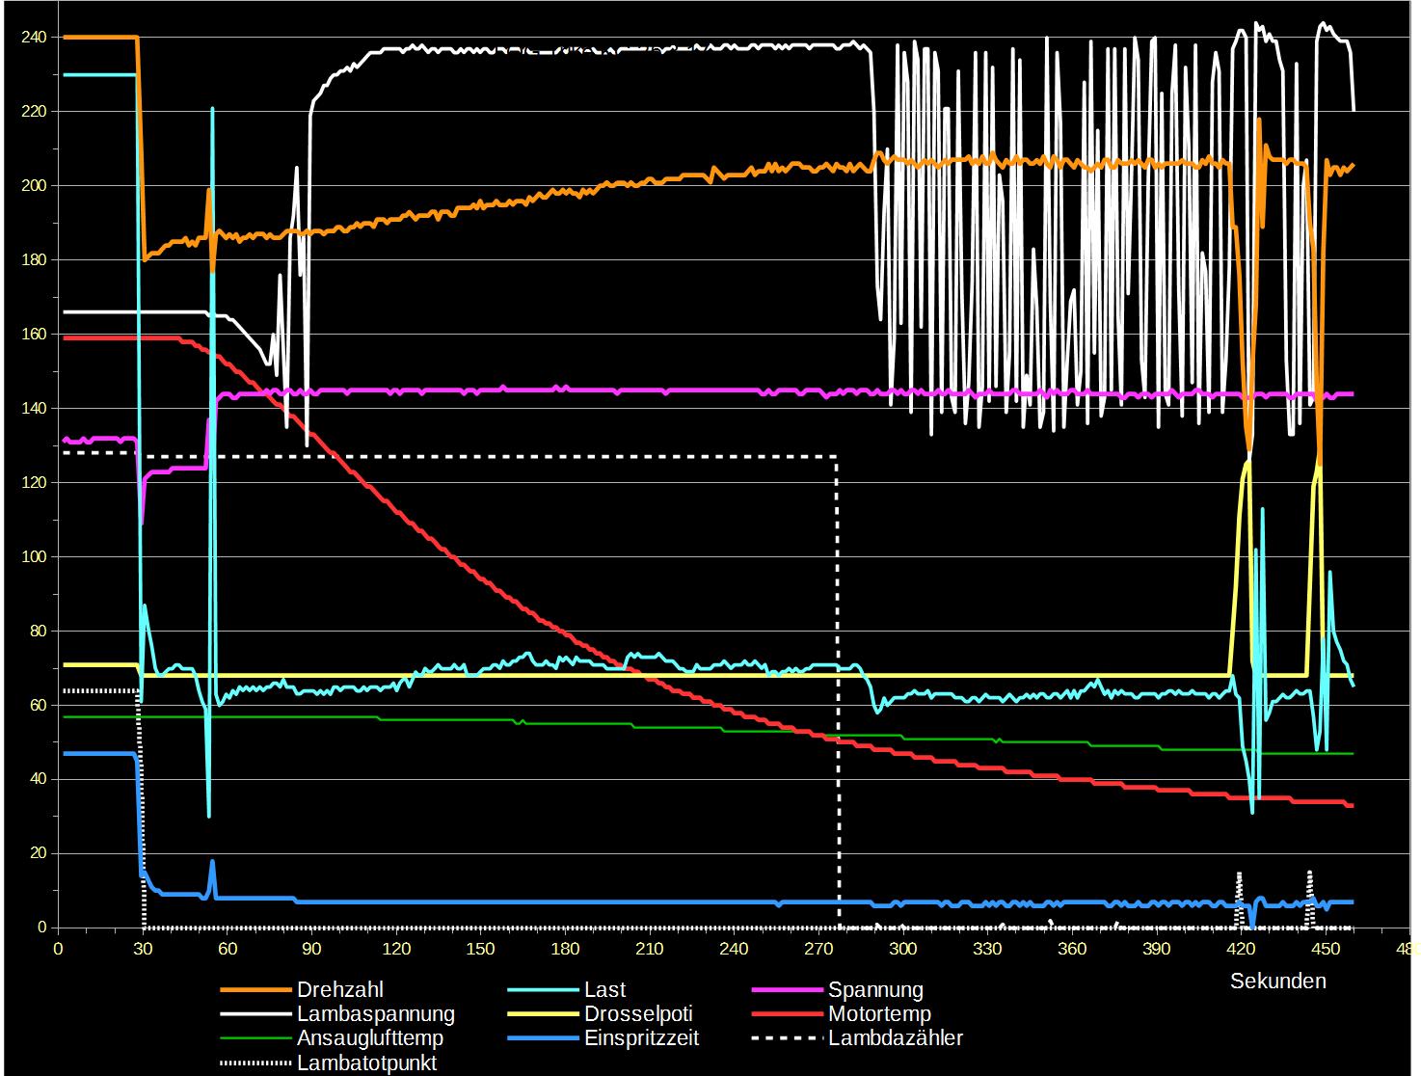Screen dimensions: 1421x1076
Task: Click the Drehzahl legend label
Action: tap(339, 990)
